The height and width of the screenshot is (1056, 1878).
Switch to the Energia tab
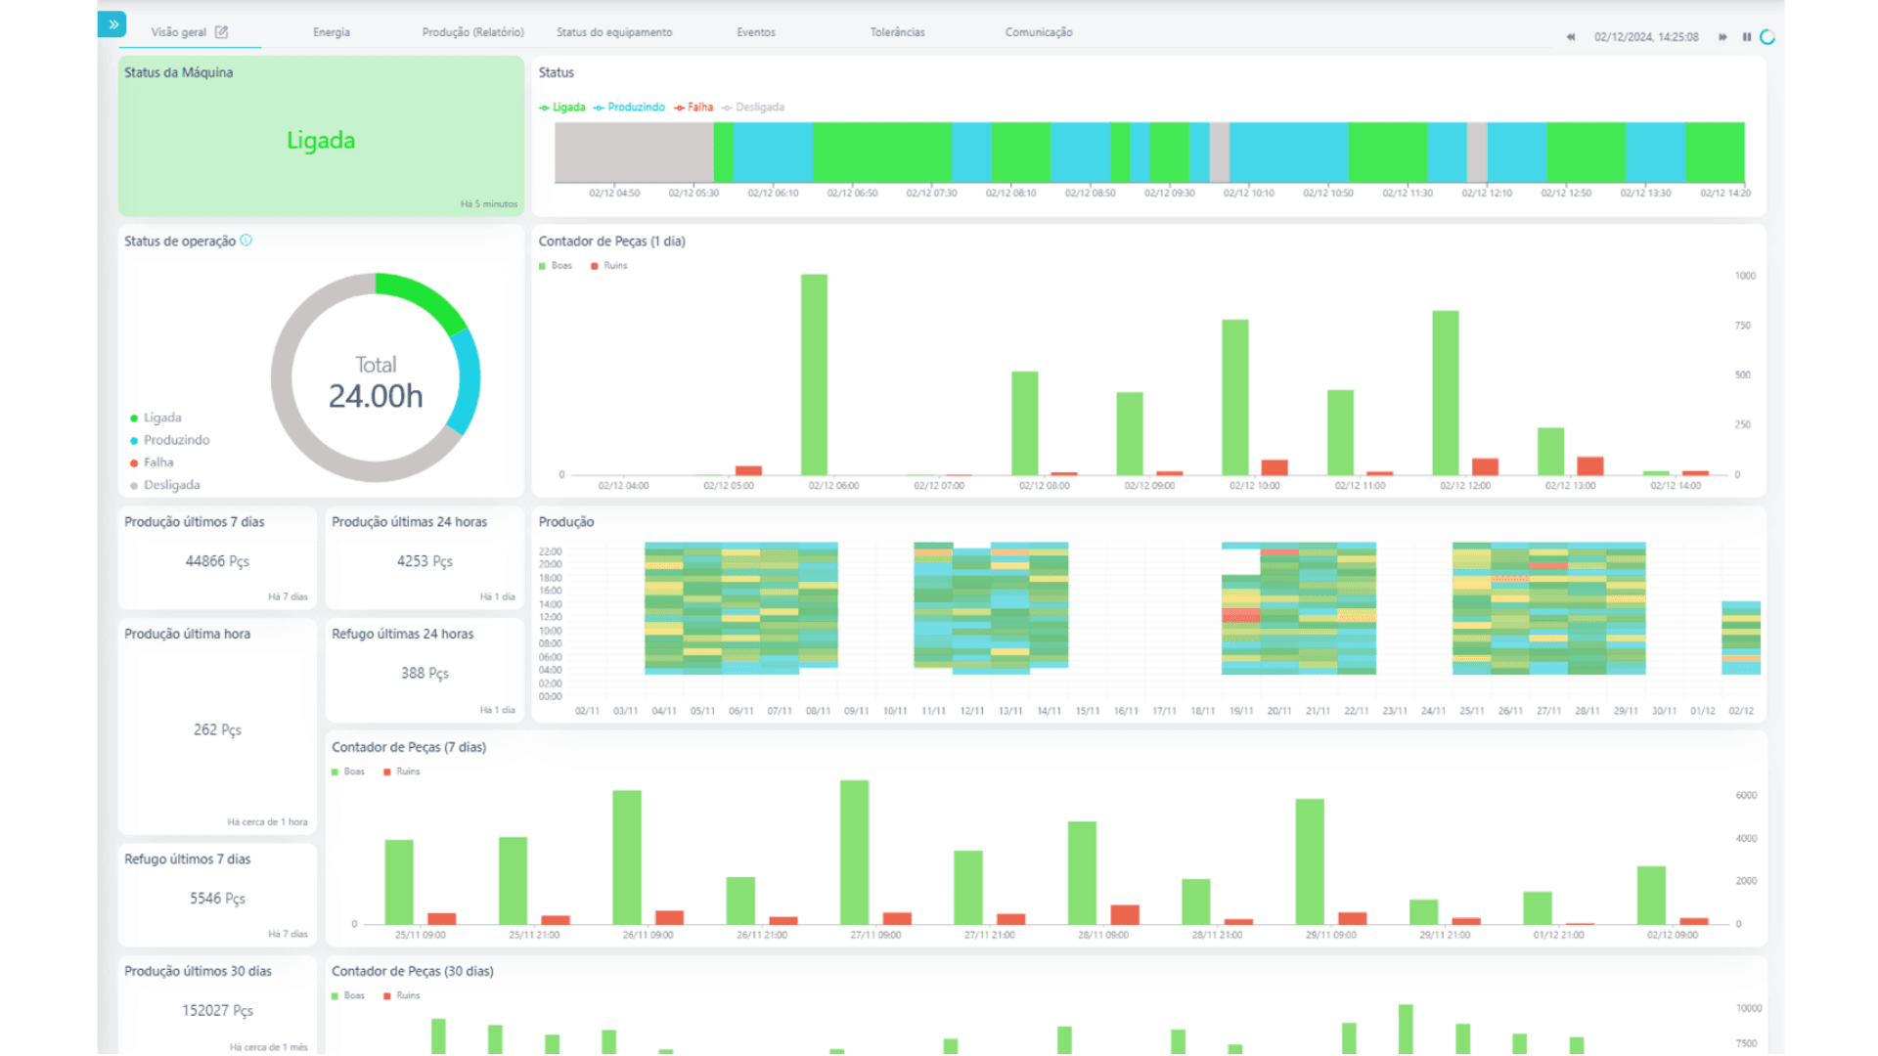click(332, 32)
